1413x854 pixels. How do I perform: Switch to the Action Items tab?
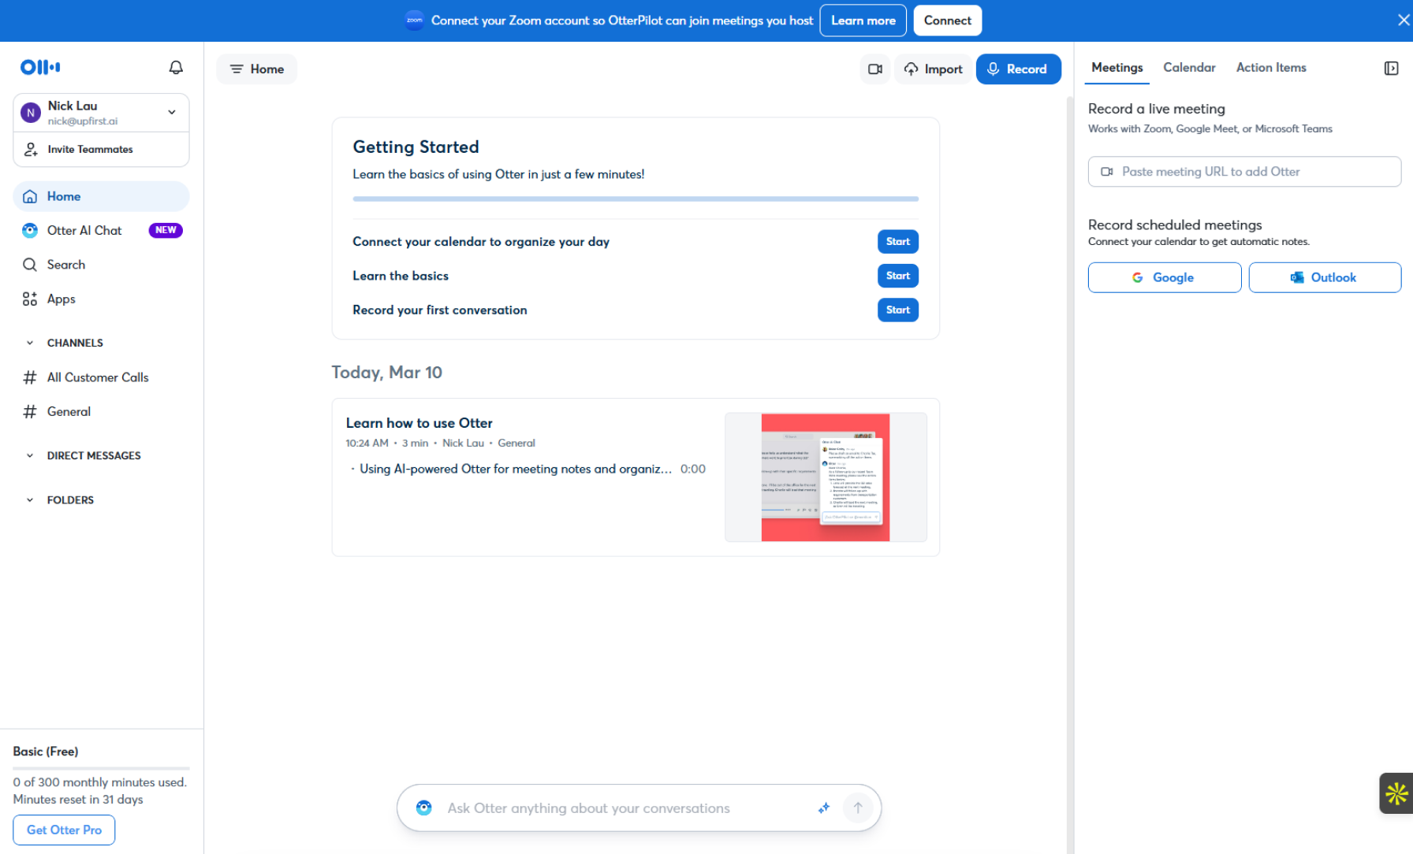pyautogui.click(x=1271, y=68)
